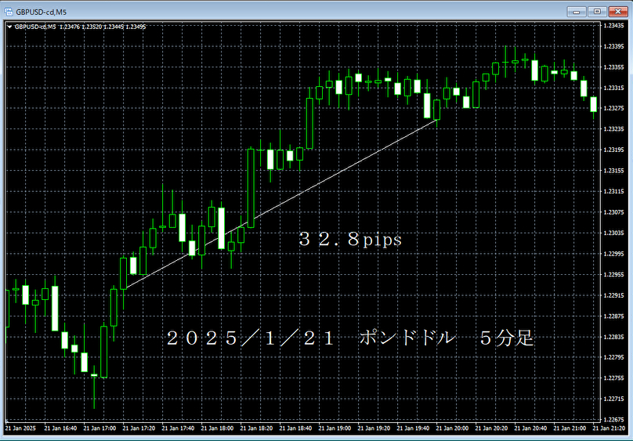The width and height of the screenshot is (633, 441).
Task: Click the 2025/1/21 ポンドドル 5分足 text label
Action: (349, 338)
